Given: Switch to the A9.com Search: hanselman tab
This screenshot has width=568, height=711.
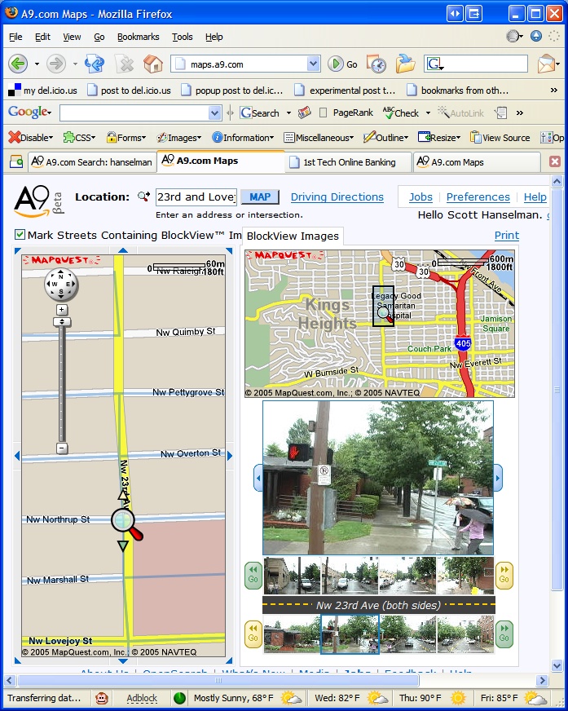Looking at the screenshot, I should pos(92,162).
